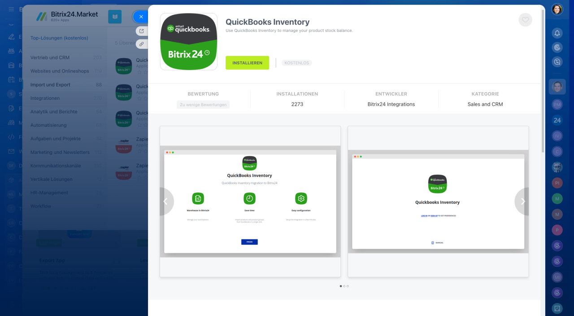Select Top-Lösungen (kostenlos) category
The width and height of the screenshot is (574, 316).
[59, 38]
